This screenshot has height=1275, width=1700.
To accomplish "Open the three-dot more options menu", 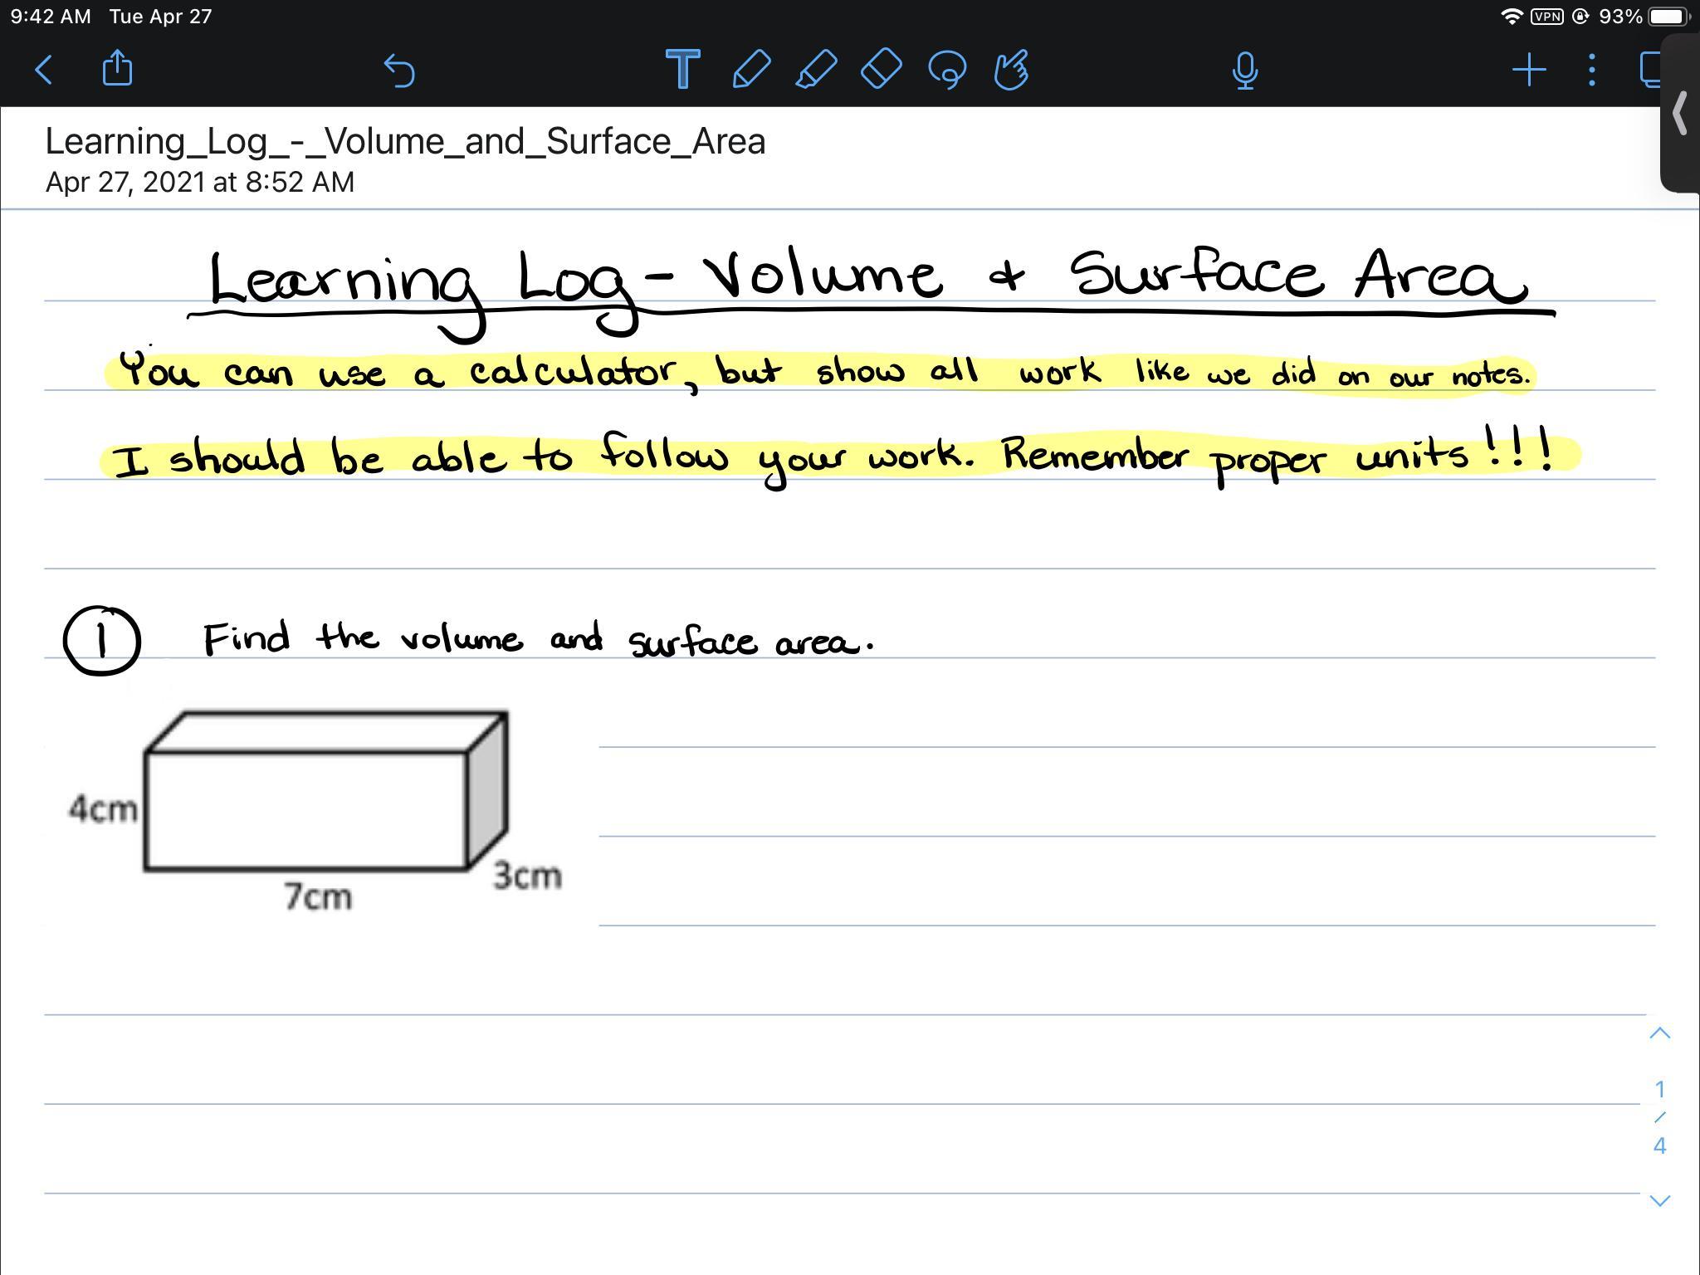I will click(1591, 70).
